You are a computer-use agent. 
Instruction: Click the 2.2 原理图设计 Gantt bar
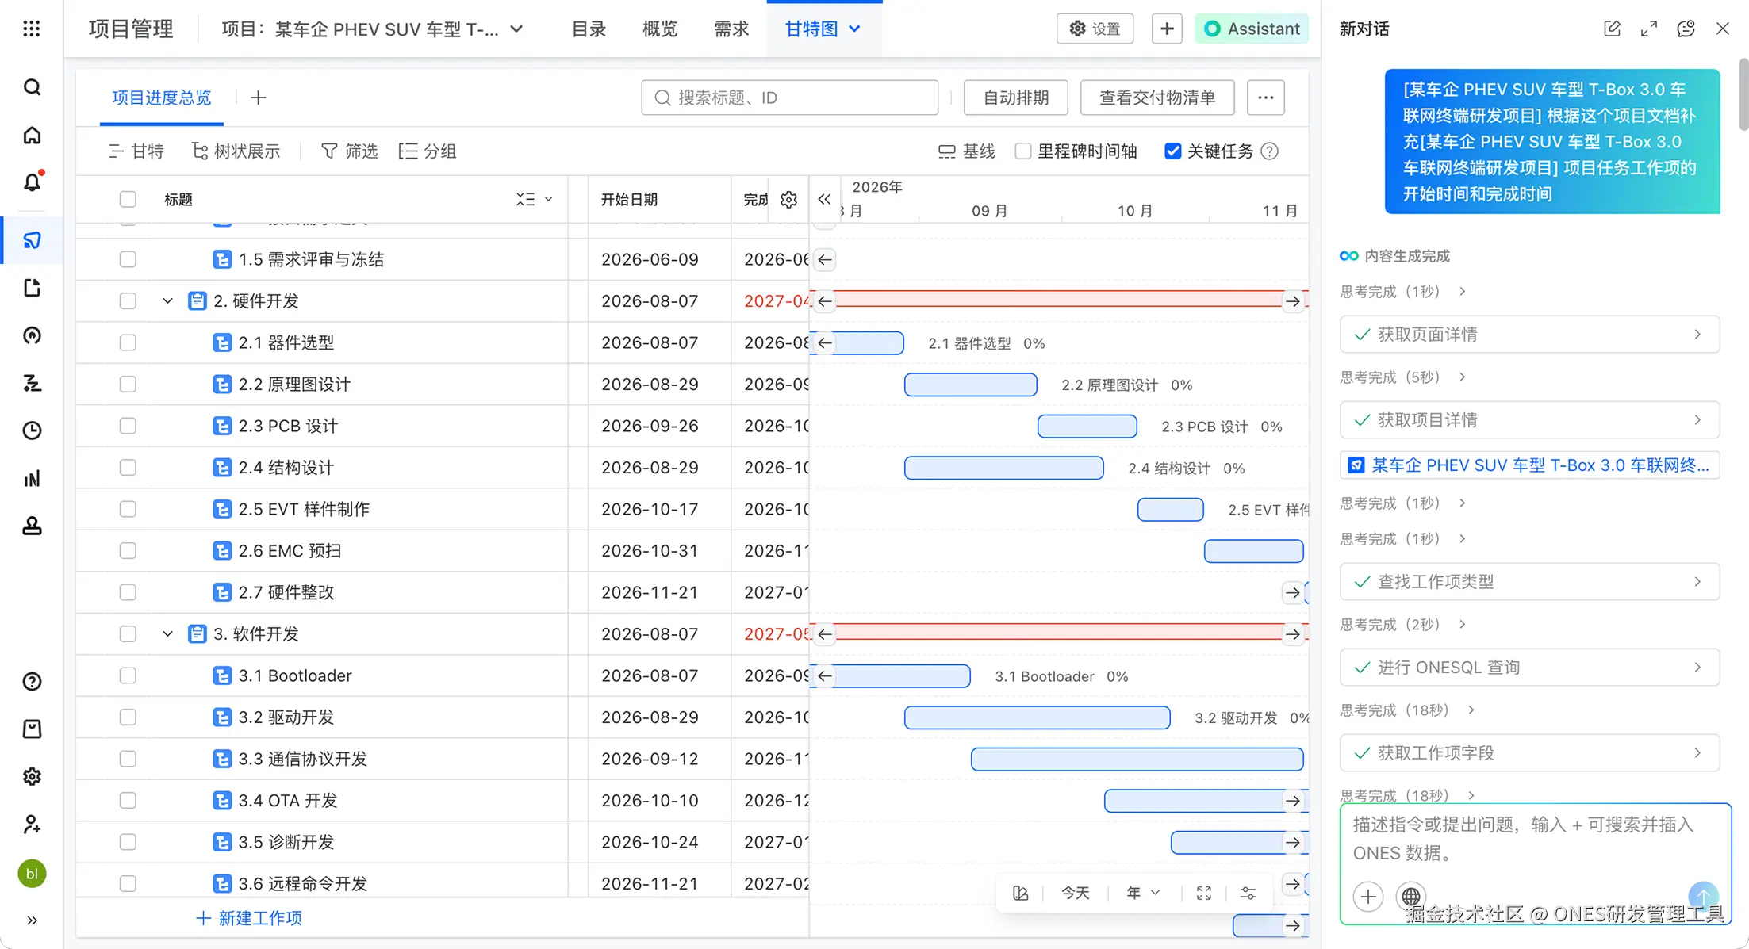click(970, 385)
